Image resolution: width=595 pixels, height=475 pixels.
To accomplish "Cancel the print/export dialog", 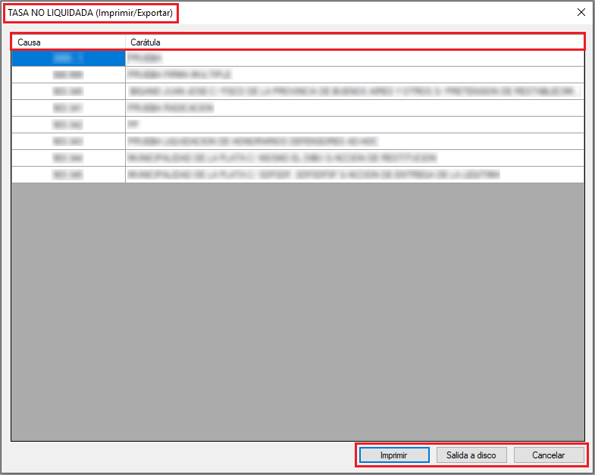I will (549, 455).
